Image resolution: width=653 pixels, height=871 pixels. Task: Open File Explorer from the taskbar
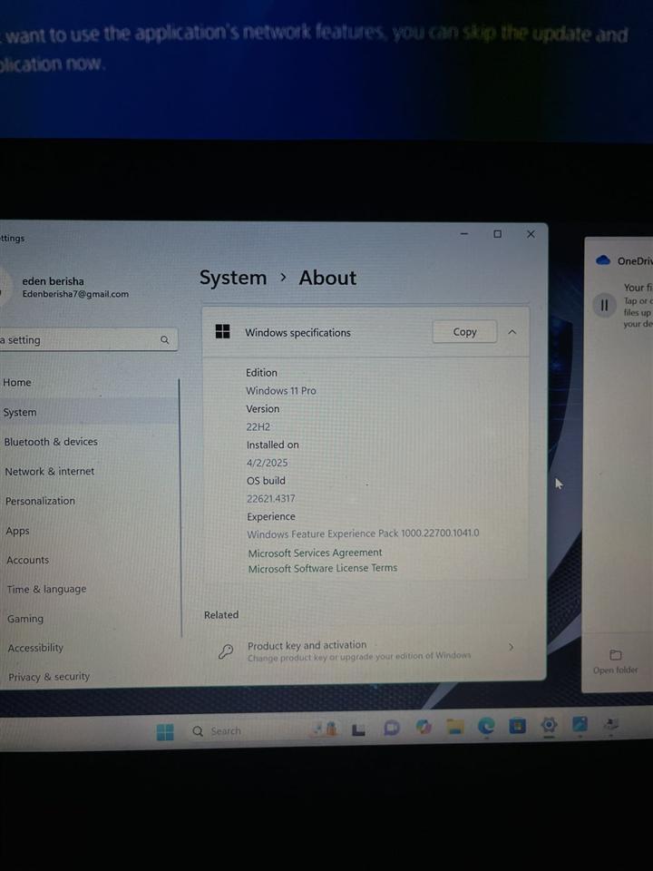(455, 726)
